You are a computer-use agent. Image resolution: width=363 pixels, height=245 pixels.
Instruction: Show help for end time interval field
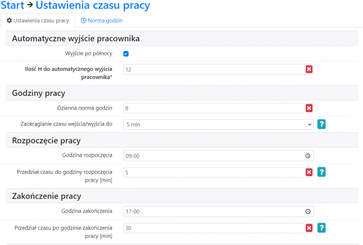(321, 228)
